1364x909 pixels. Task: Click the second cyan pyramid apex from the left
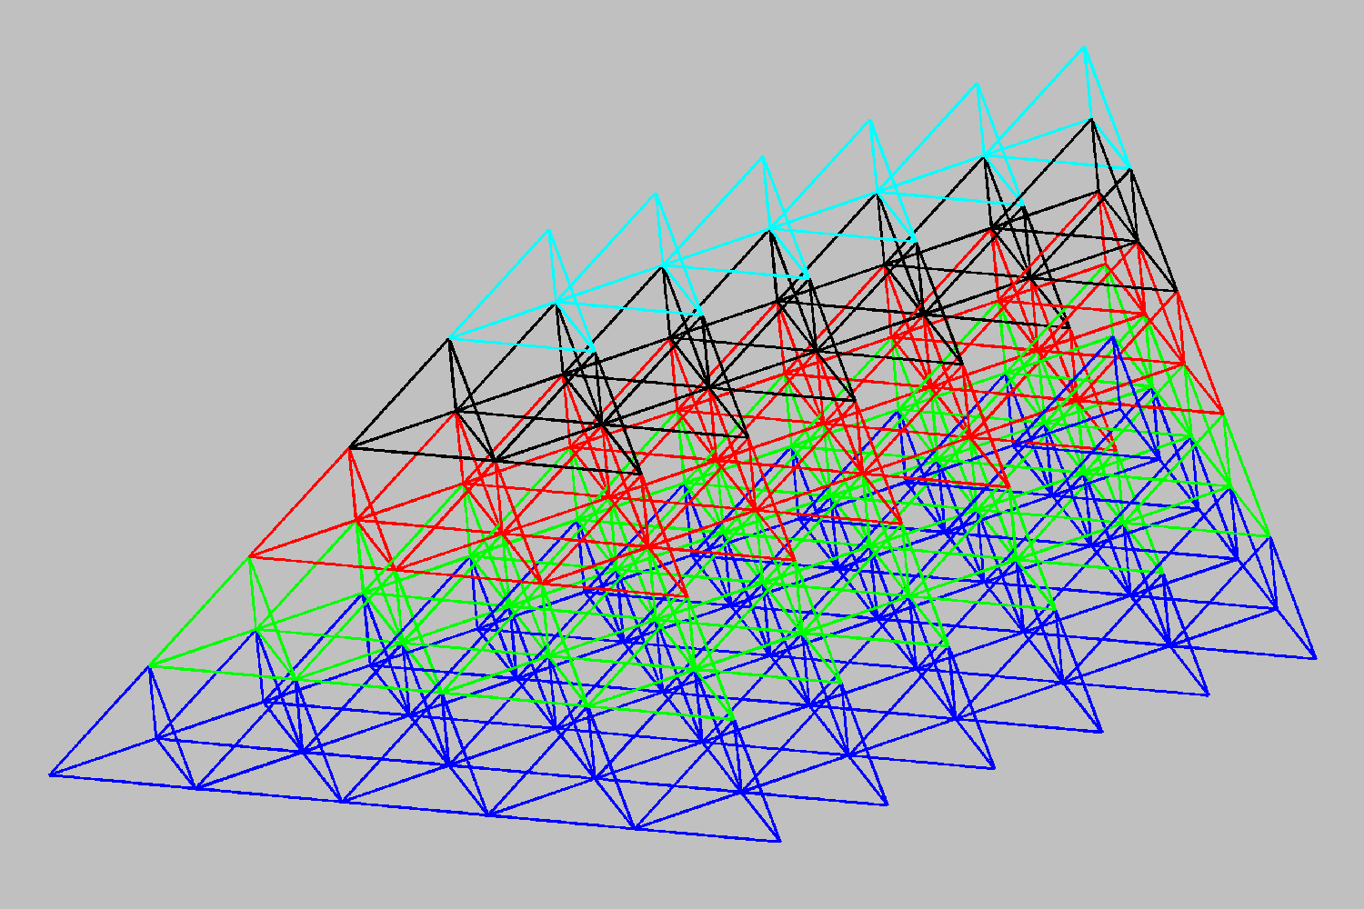coord(655,194)
